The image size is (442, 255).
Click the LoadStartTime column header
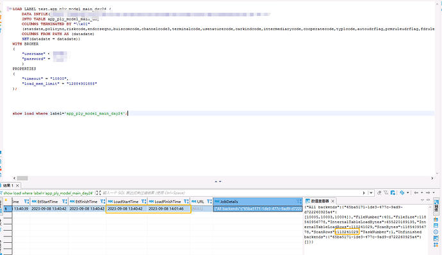(x=127, y=201)
